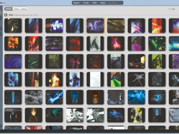Image resolution: width=179 pixels, height=134 pixels.
Task: Open the olive-yellow streaks thumbnail in top row
Action: point(116,25)
